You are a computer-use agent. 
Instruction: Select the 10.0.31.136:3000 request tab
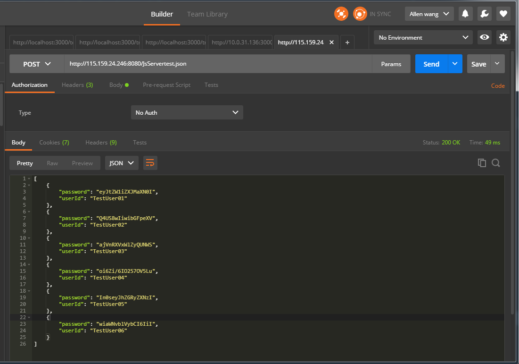click(240, 42)
